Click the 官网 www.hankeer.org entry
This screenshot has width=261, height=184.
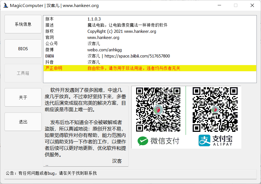pyautogui.click(x=103, y=38)
